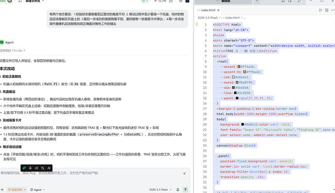The image size is (335, 193).
Task: Click the inline code -0.86 in the reply
Action: click(x=74, y=84)
